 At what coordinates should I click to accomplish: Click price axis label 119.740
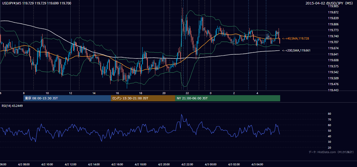click(x=333, y=36)
